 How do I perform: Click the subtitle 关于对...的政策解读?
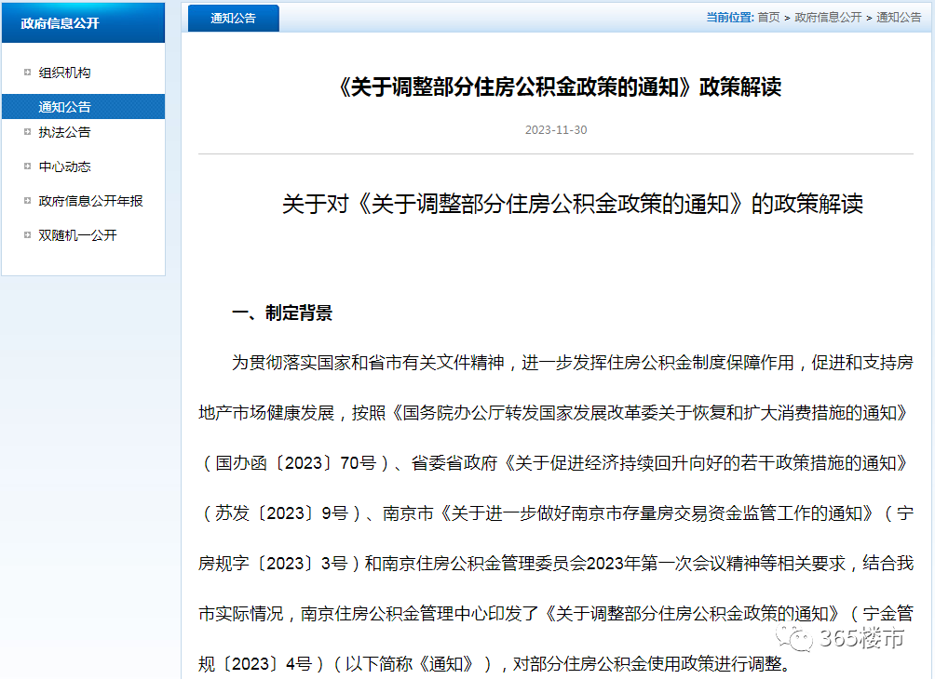pos(573,204)
